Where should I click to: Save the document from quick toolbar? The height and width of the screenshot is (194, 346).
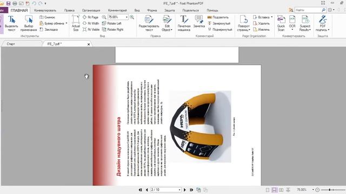pyautogui.click(x=8, y=3)
